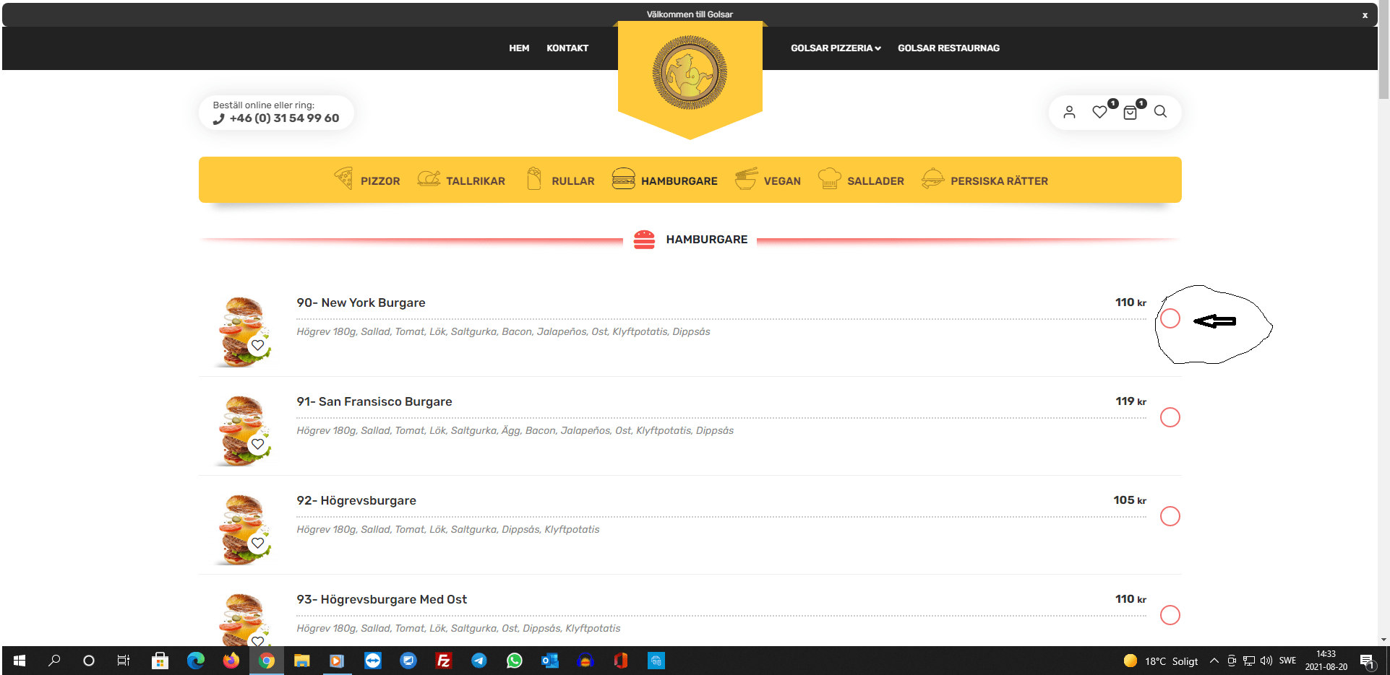Click the pizza slice icon beside PIZZOR

[343, 178]
